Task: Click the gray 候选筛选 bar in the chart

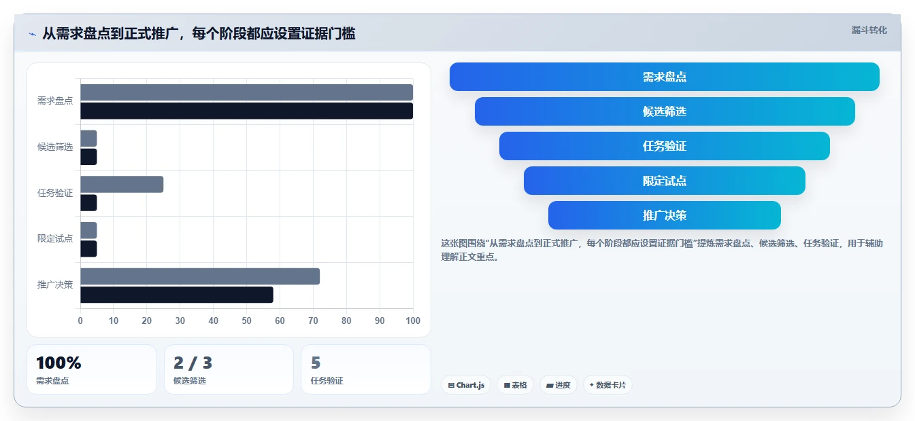Action: [x=88, y=139]
